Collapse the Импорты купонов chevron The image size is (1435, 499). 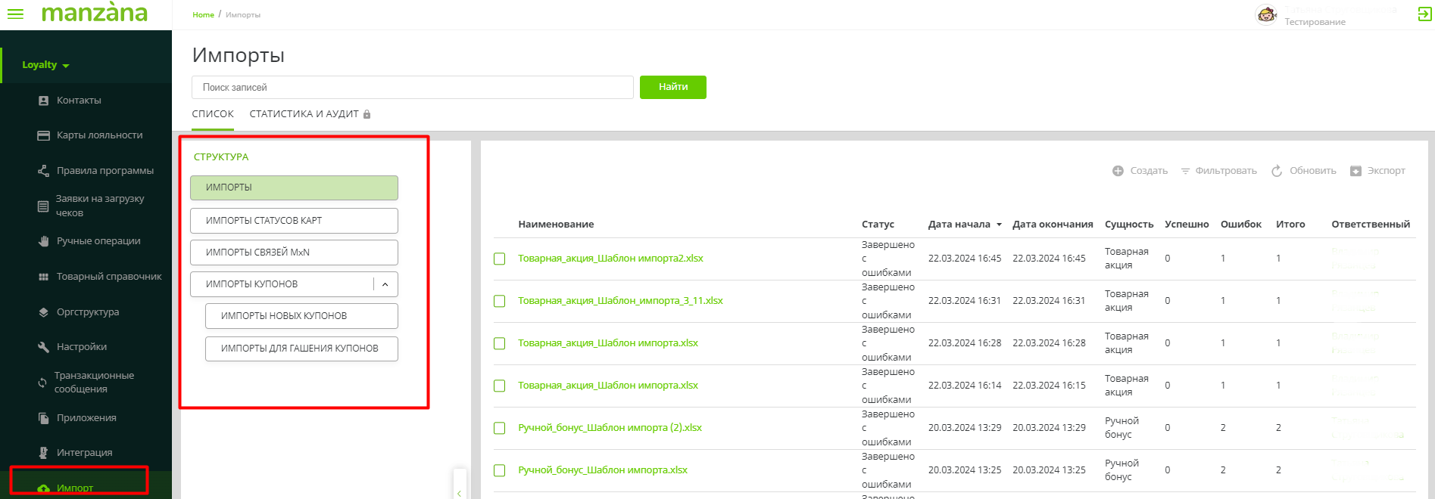click(385, 284)
